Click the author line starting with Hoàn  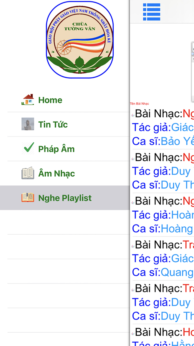[182, 215]
